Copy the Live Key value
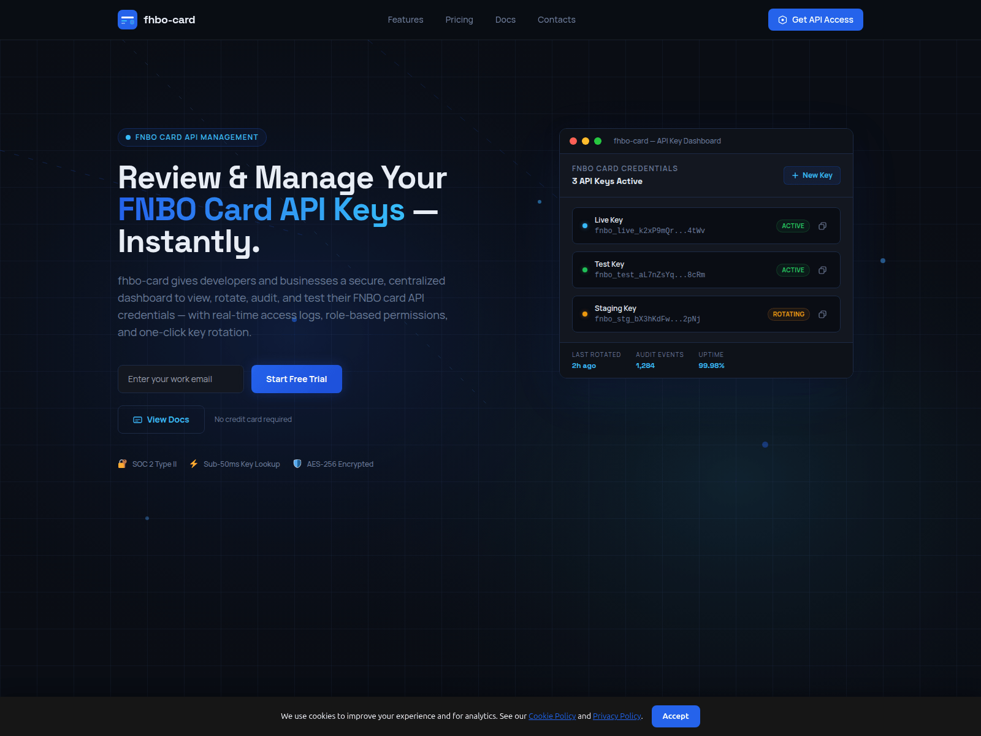The width and height of the screenshot is (981, 736). (822, 226)
